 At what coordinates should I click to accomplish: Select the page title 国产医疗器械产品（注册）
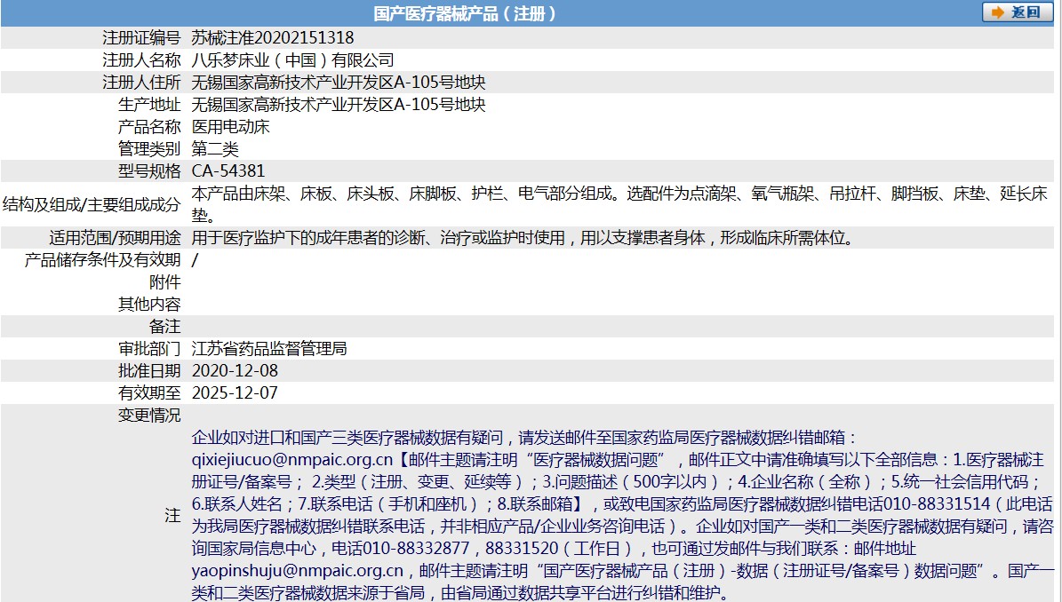click(464, 13)
